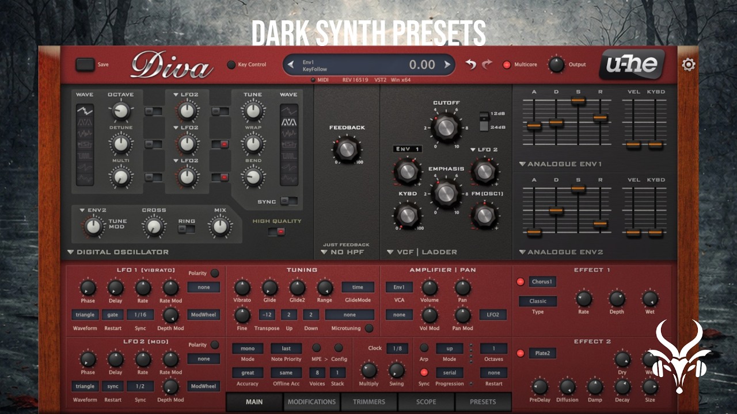The image size is (737, 414).
Task: Adjust the ENV2 Decay slider
Action: point(556,211)
